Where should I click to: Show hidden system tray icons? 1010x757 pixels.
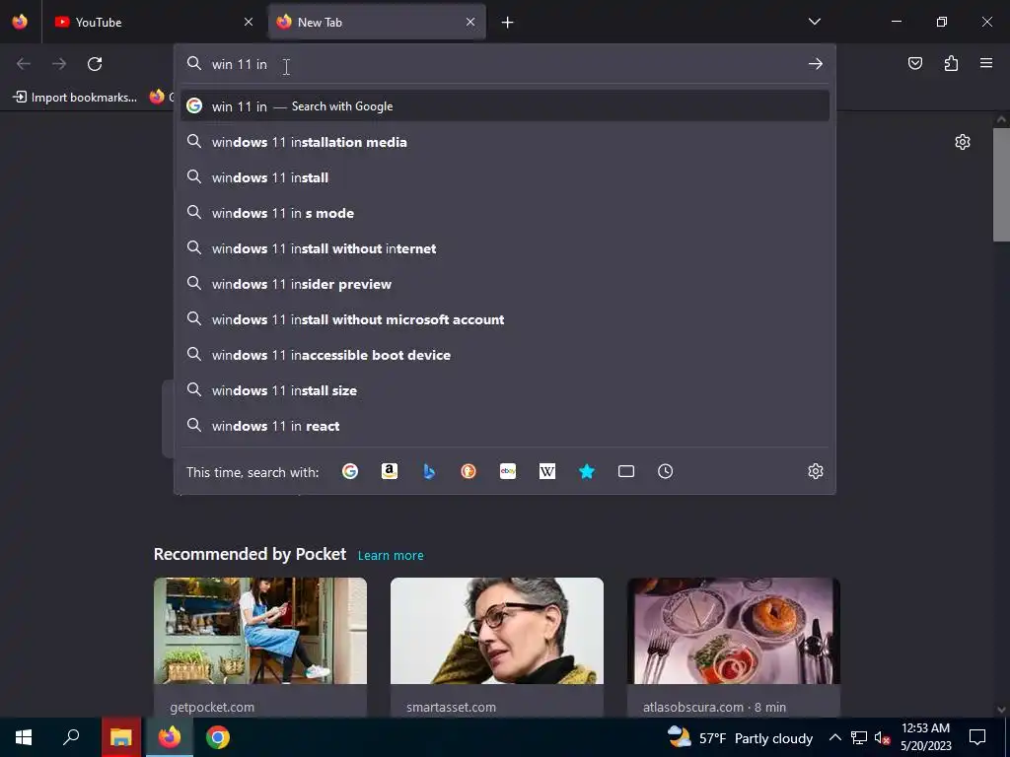coord(834,737)
